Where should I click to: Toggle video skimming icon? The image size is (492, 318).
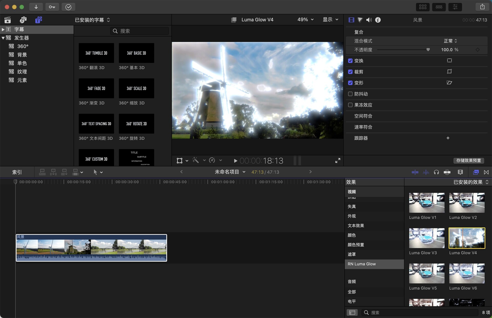click(415, 172)
